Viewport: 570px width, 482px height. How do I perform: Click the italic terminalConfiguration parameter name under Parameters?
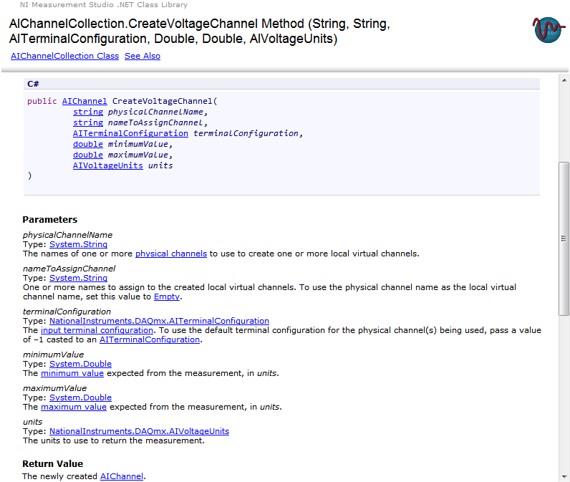[x=67, y=312]
